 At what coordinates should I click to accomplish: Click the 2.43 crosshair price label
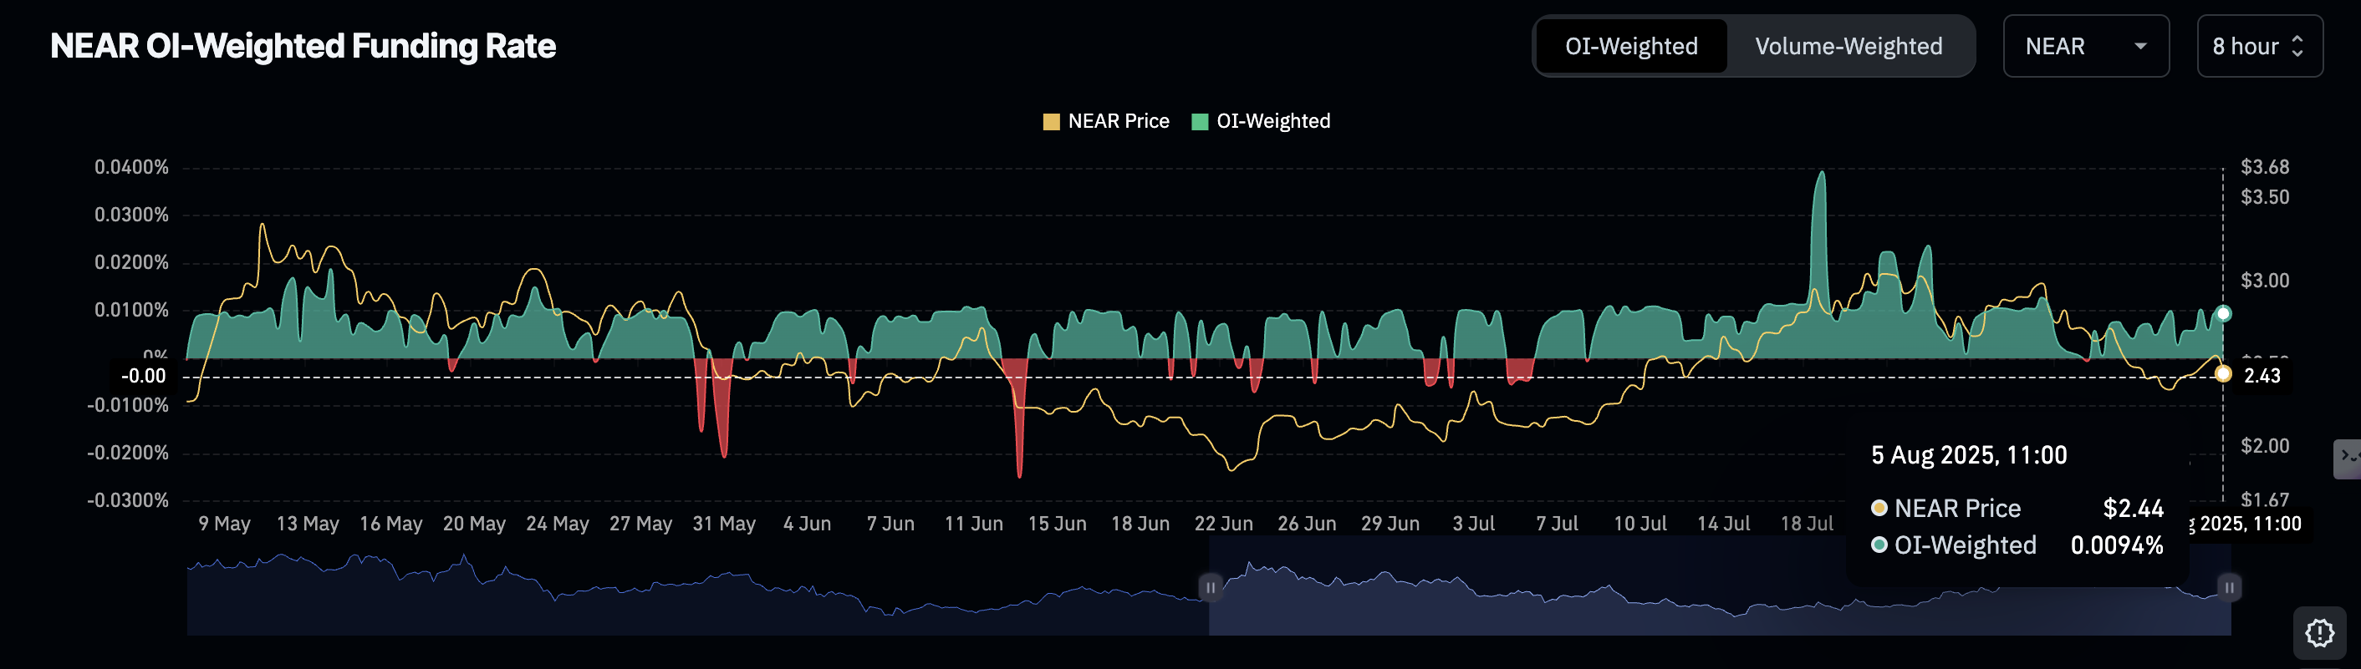pyautogui.click(x=2262, y=375)
